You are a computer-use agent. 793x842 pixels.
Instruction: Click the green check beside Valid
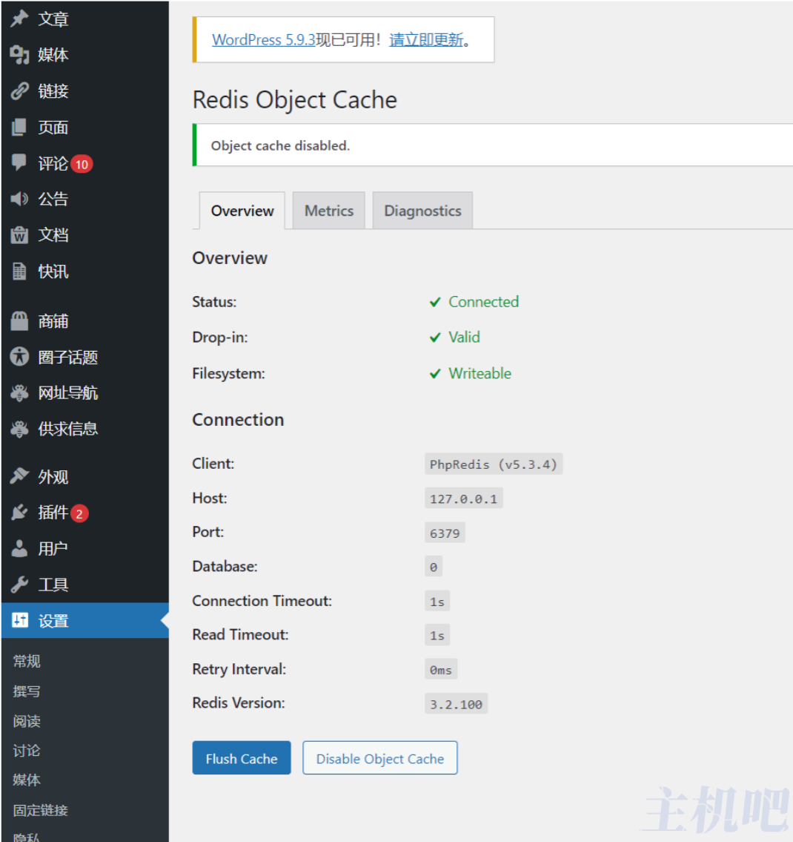coord(435,338)
